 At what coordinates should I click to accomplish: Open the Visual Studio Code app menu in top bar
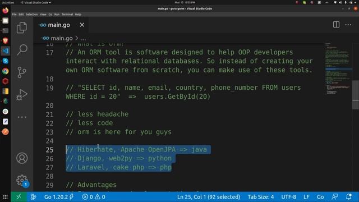point(36,2)
